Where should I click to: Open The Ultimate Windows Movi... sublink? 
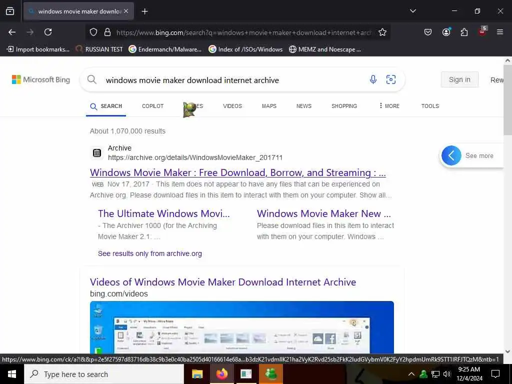[x=163, y=213]
